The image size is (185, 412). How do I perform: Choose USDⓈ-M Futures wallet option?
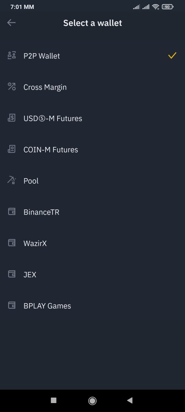pyautogui.click(x=92, y=118)
